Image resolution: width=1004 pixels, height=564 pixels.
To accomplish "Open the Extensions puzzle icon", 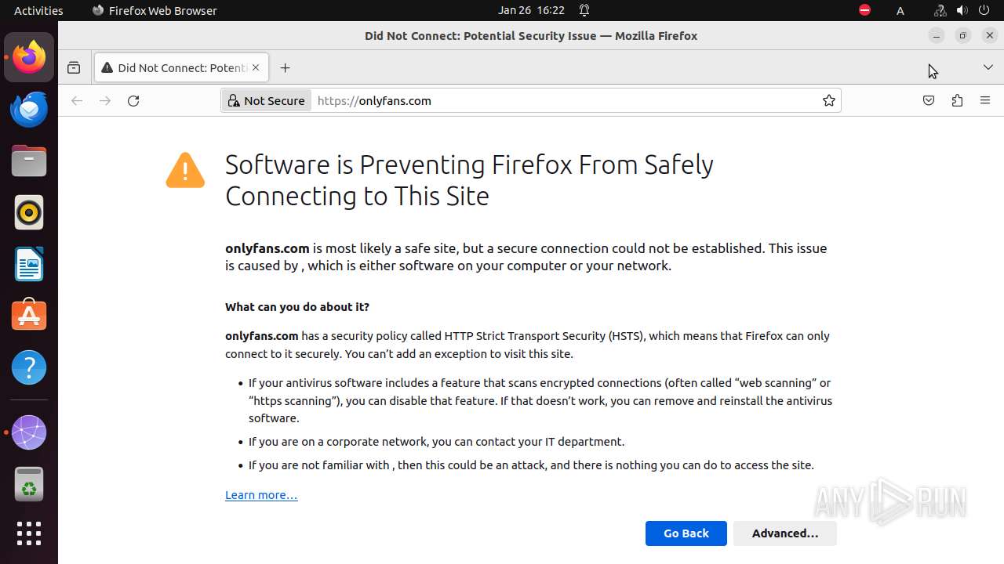I will point(957,100).
